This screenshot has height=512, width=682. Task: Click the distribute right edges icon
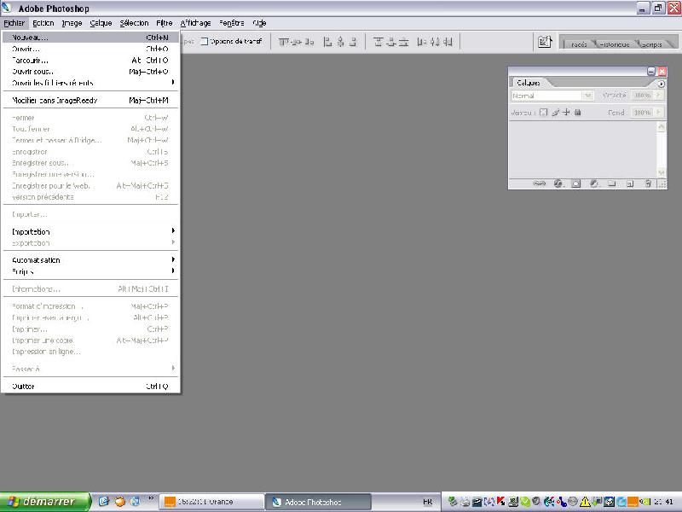[x=448, y=42]
